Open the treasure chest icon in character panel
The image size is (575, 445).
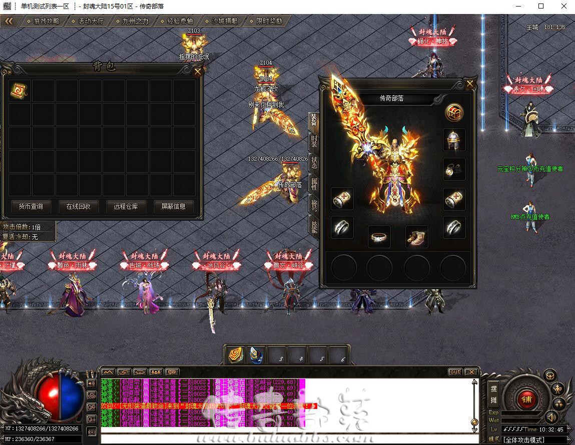pos(454,112)
